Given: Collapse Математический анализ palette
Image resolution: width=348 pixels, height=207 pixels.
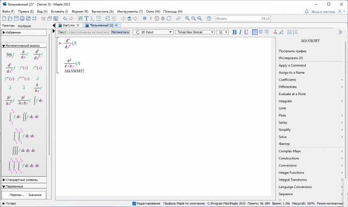Looking at the screenshot, I should pyautogui.click(x=24, y=46).
